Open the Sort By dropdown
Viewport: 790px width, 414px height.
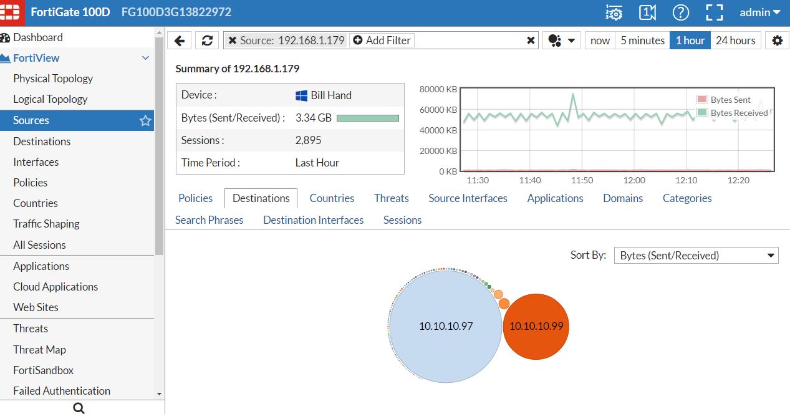coord(696,256)
